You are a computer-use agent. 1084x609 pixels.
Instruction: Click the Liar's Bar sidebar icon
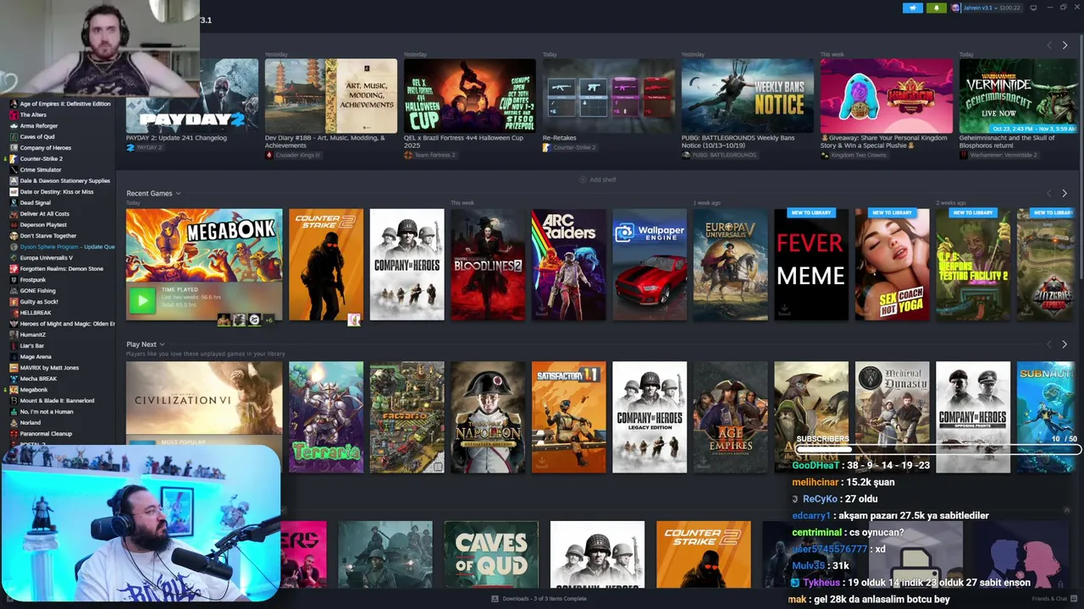click(x=14, y=346)
